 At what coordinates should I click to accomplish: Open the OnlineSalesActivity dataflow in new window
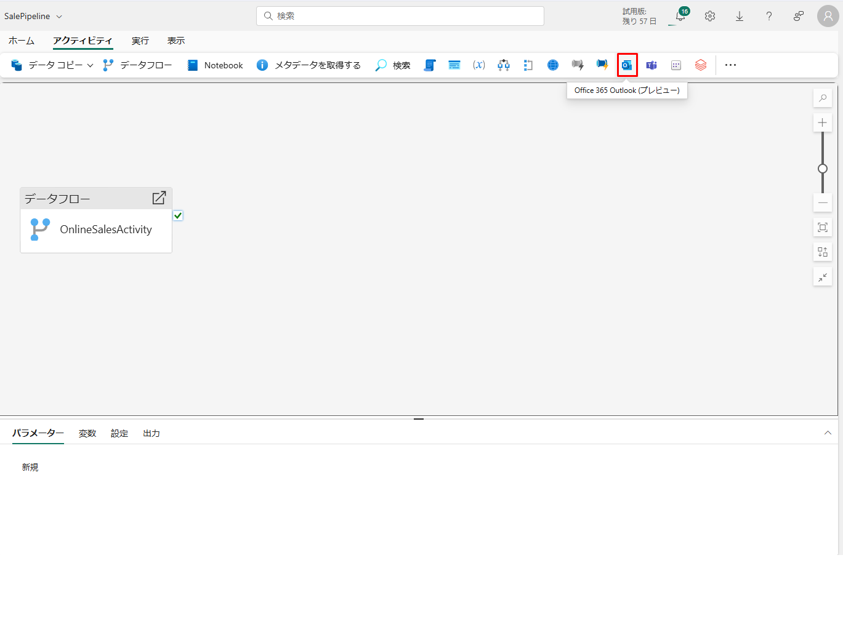[159, 198]
